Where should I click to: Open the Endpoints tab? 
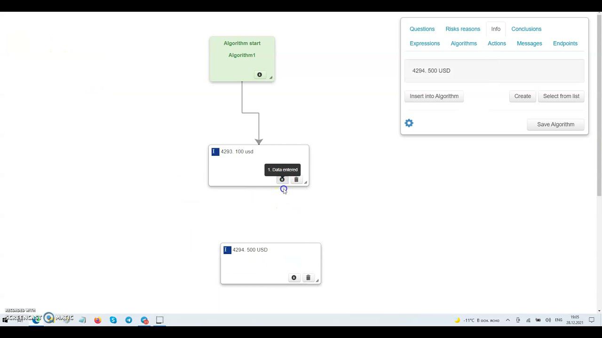tap(565, 43)
